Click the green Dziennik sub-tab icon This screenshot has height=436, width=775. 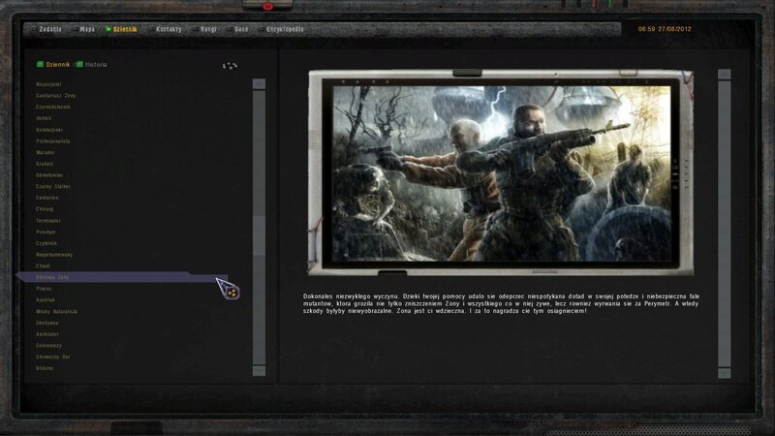[40, 64]
